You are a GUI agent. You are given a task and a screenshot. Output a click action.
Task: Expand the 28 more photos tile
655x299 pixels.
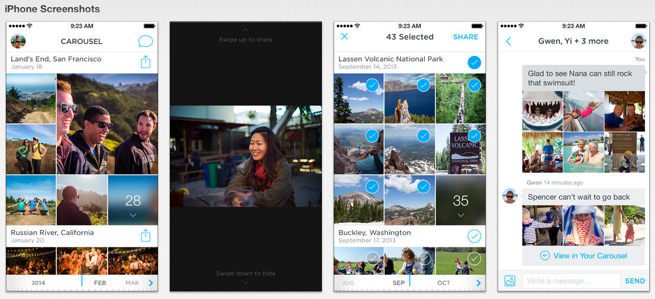[133, 200]
